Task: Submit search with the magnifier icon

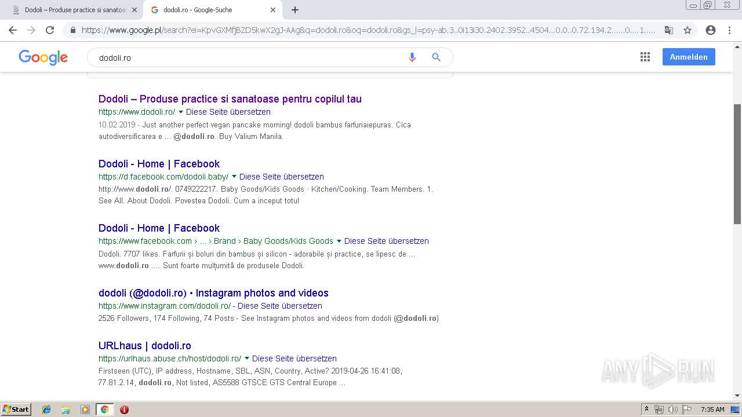Action: (437, 57)
